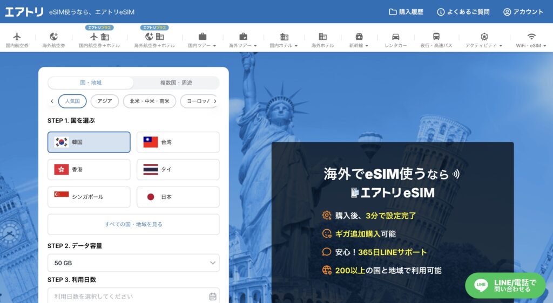Click the domestic flights airplane icon
This screenshot has width=553, height=303.
click(x=17, y=37)
